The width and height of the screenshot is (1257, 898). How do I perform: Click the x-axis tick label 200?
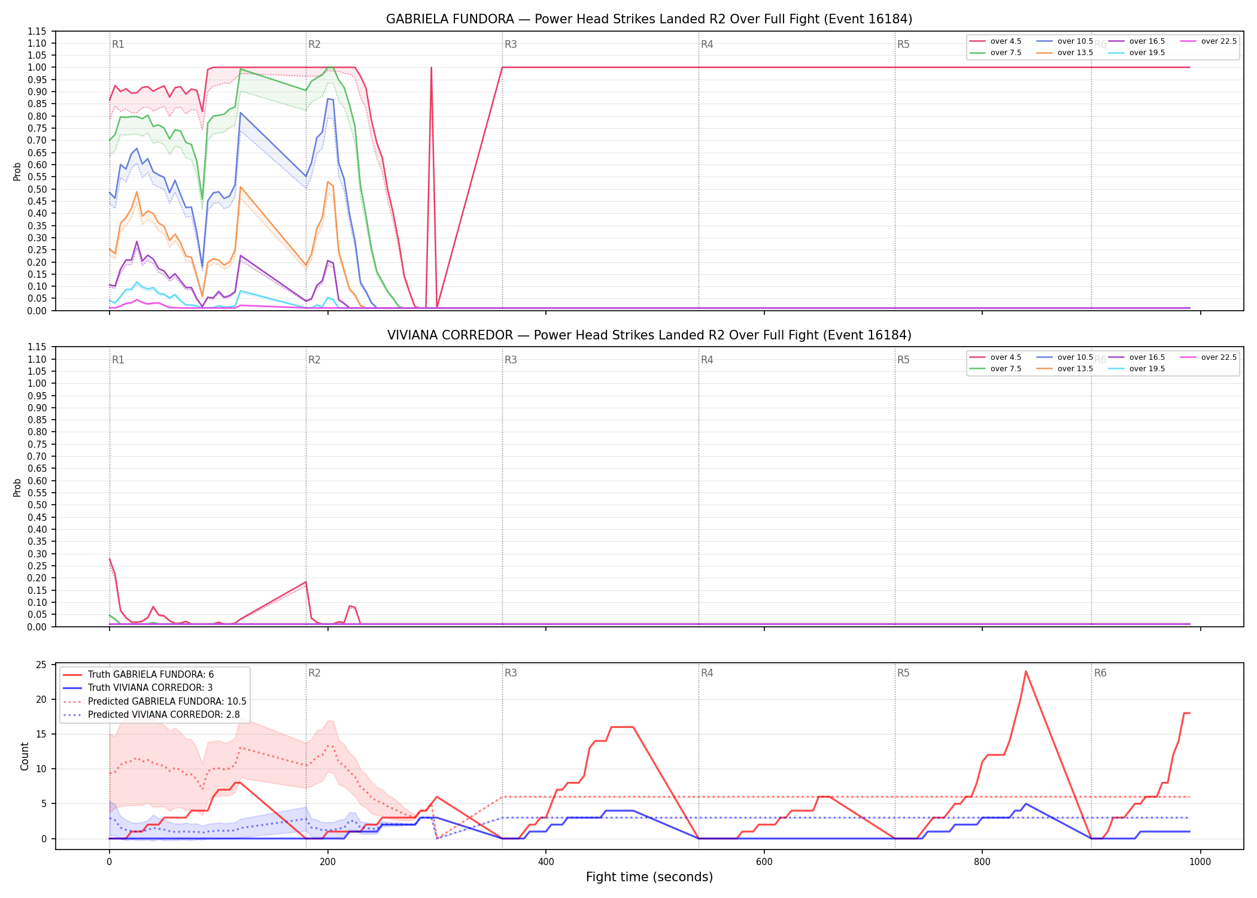click(327, 862)
